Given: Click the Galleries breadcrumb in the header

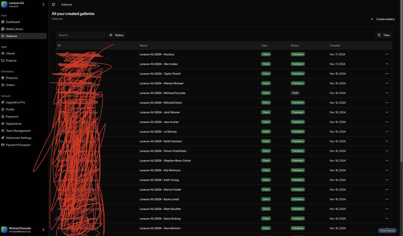Looking at the screenshot, I should click(66, 5).
